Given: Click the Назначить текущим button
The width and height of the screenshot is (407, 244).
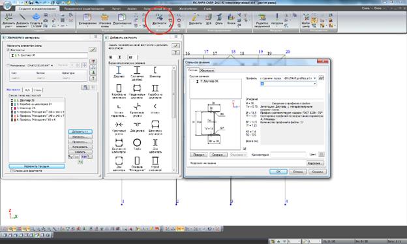Looking at the screenshot, I should click(x=37, y=166).
